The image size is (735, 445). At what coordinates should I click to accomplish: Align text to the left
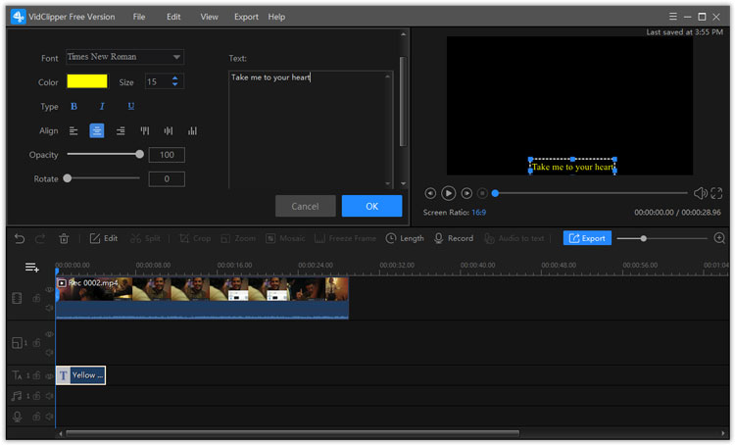pyautogui.click(x=73, y=130)
